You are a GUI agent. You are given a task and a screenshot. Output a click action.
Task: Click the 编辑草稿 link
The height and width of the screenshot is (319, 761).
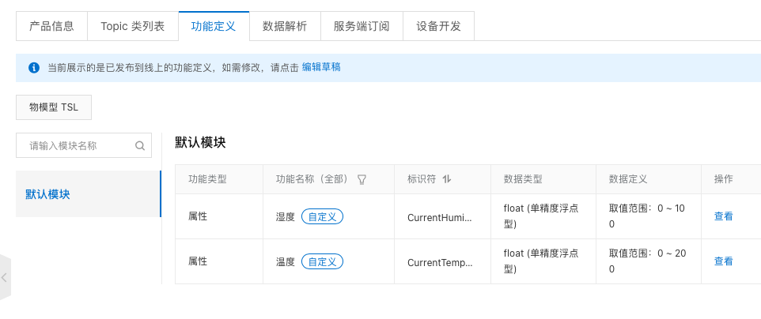[x=321, y=68]
